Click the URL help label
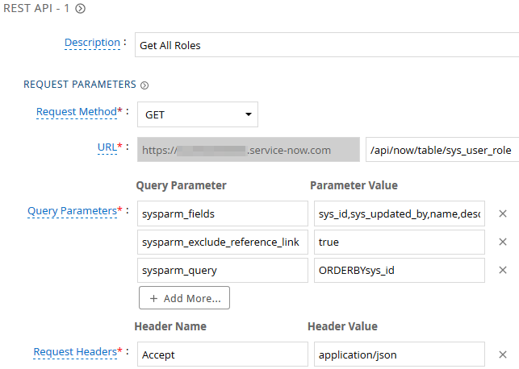Image resolution: width=519 pixels, height=369 pixels. [x=107, y=147]
